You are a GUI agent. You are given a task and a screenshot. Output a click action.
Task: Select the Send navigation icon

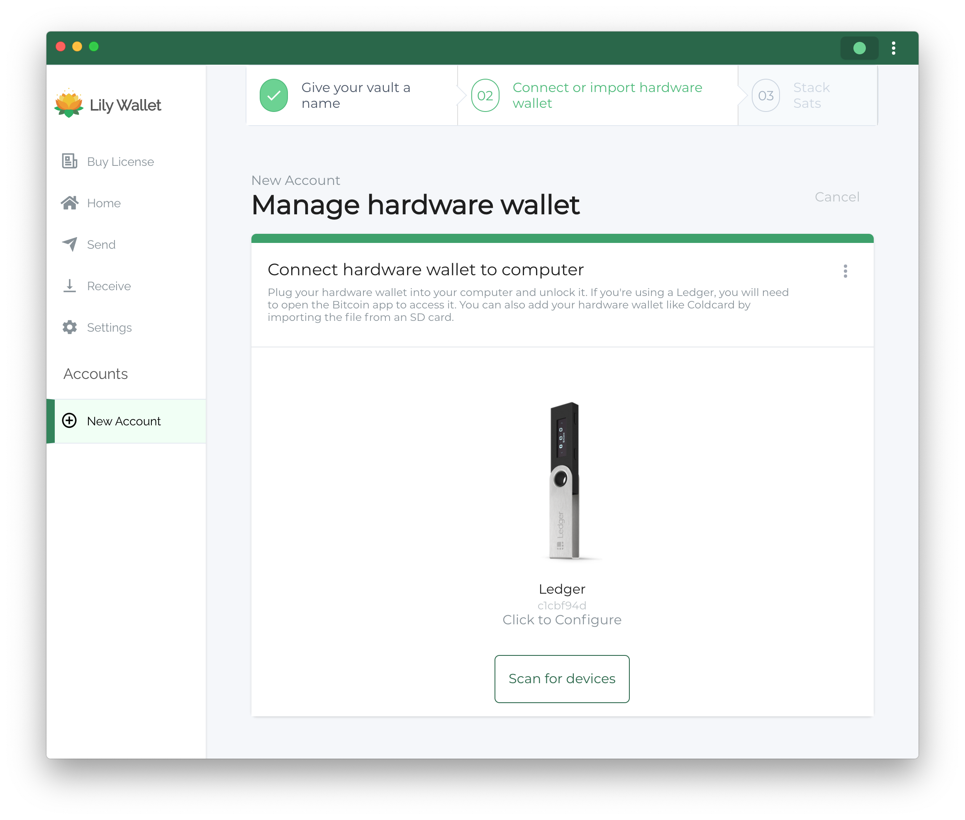71,244
